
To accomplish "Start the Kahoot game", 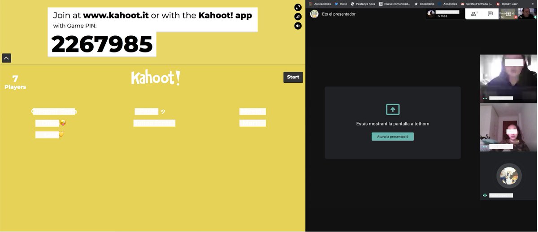I will click(293, 77).
